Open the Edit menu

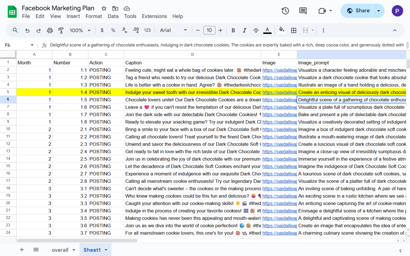pos(40,16)
